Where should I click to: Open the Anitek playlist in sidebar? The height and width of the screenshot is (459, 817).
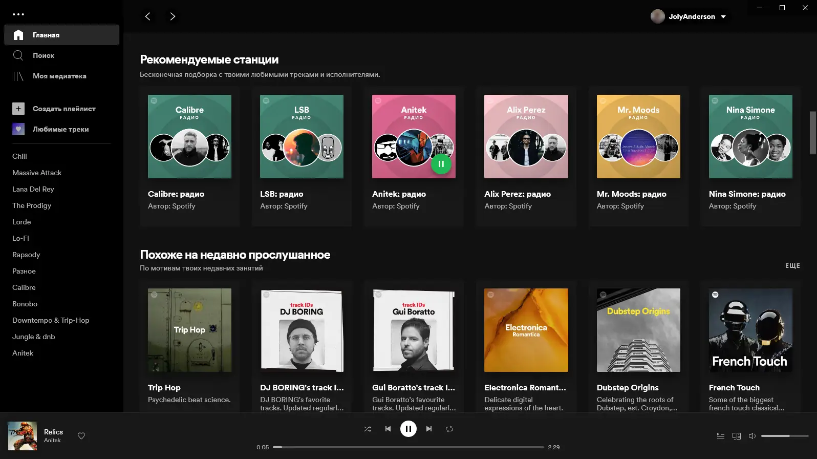point(23,353)
